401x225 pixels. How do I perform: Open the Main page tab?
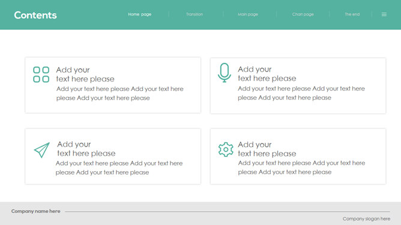[248, 14]
